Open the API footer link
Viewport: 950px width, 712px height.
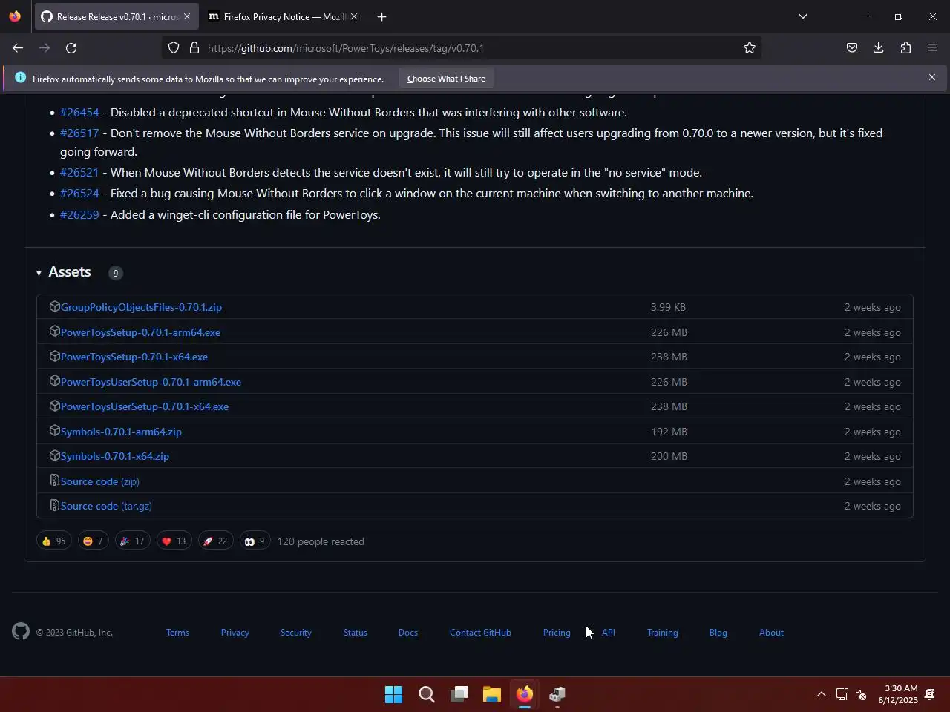tap(609, 633)
